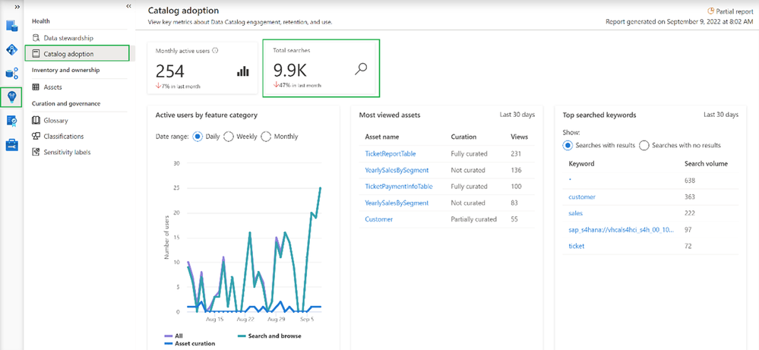The width and height of the screenshot is (759, 350).
Task: Click the Keyword column header
Action: [x=581, y=163]
